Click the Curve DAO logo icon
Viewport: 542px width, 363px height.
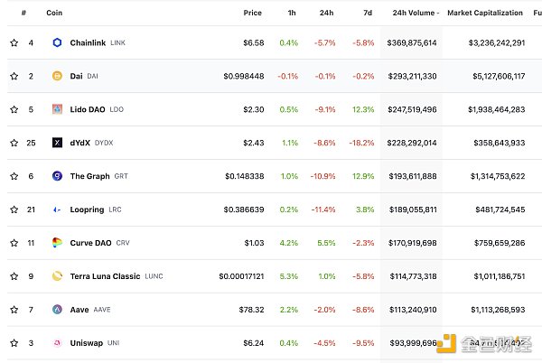click(x=57, y=243)
